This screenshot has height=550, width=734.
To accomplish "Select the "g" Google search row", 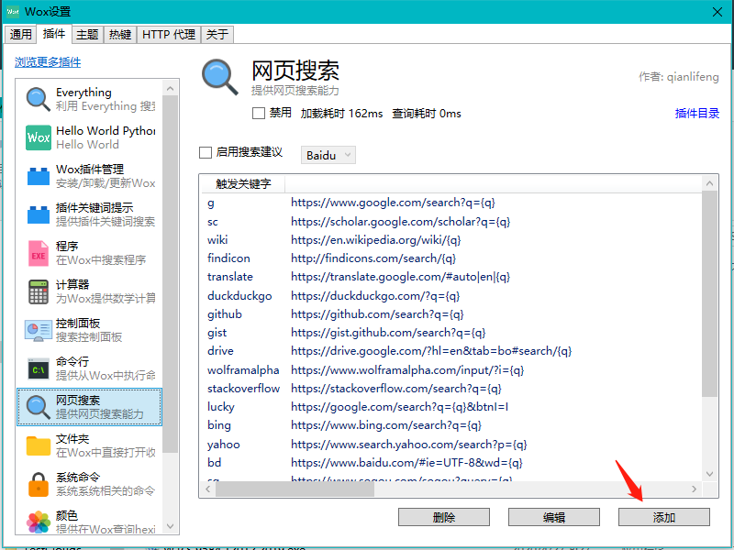I will coord(451,203).
